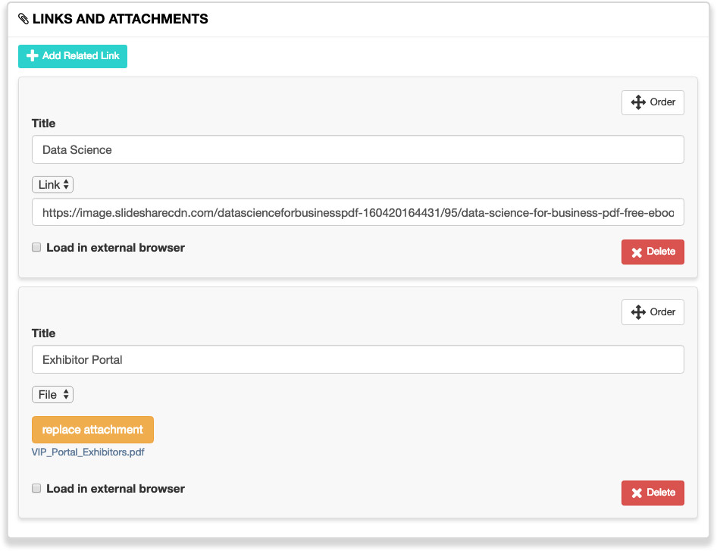The height and width of the screenshot is (551, 717).
Task: Delete the Data Science link entry
Action: pyautogui.click(x=653, y=252)
